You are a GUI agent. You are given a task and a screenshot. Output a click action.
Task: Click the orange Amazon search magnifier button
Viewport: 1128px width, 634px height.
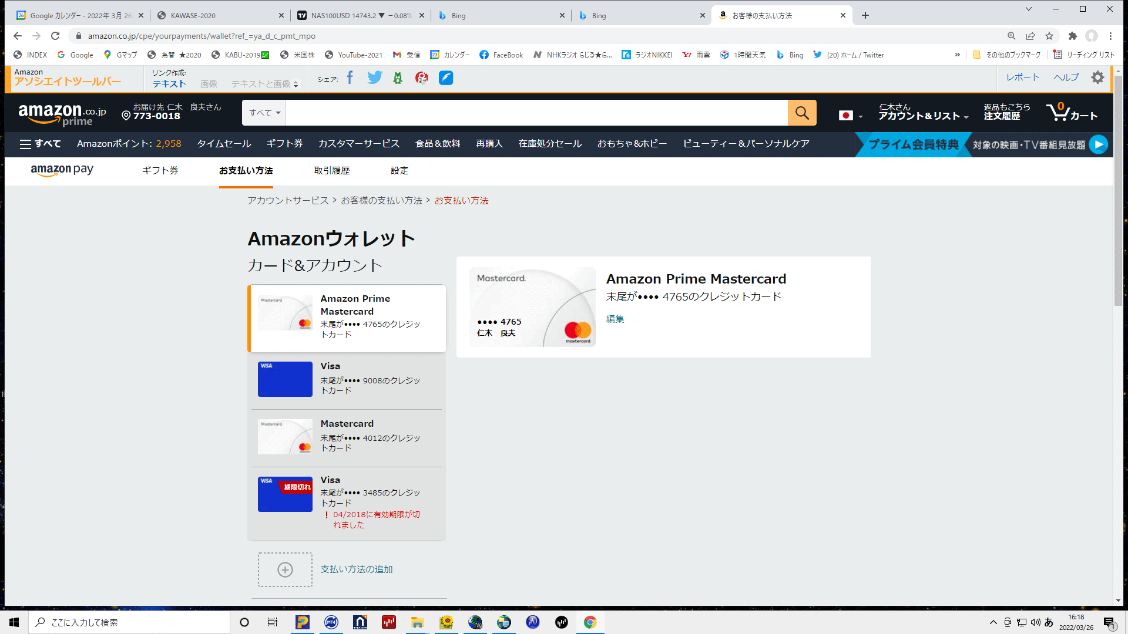point(802,113)
